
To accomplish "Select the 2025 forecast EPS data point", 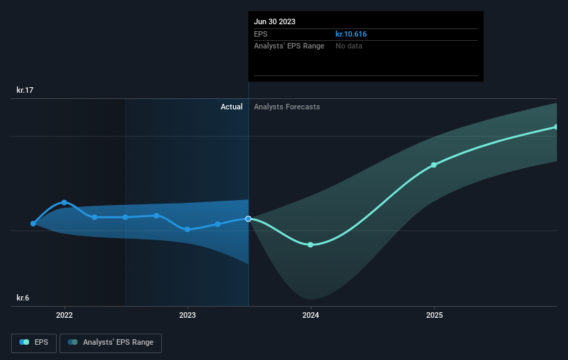I will 434,165.
